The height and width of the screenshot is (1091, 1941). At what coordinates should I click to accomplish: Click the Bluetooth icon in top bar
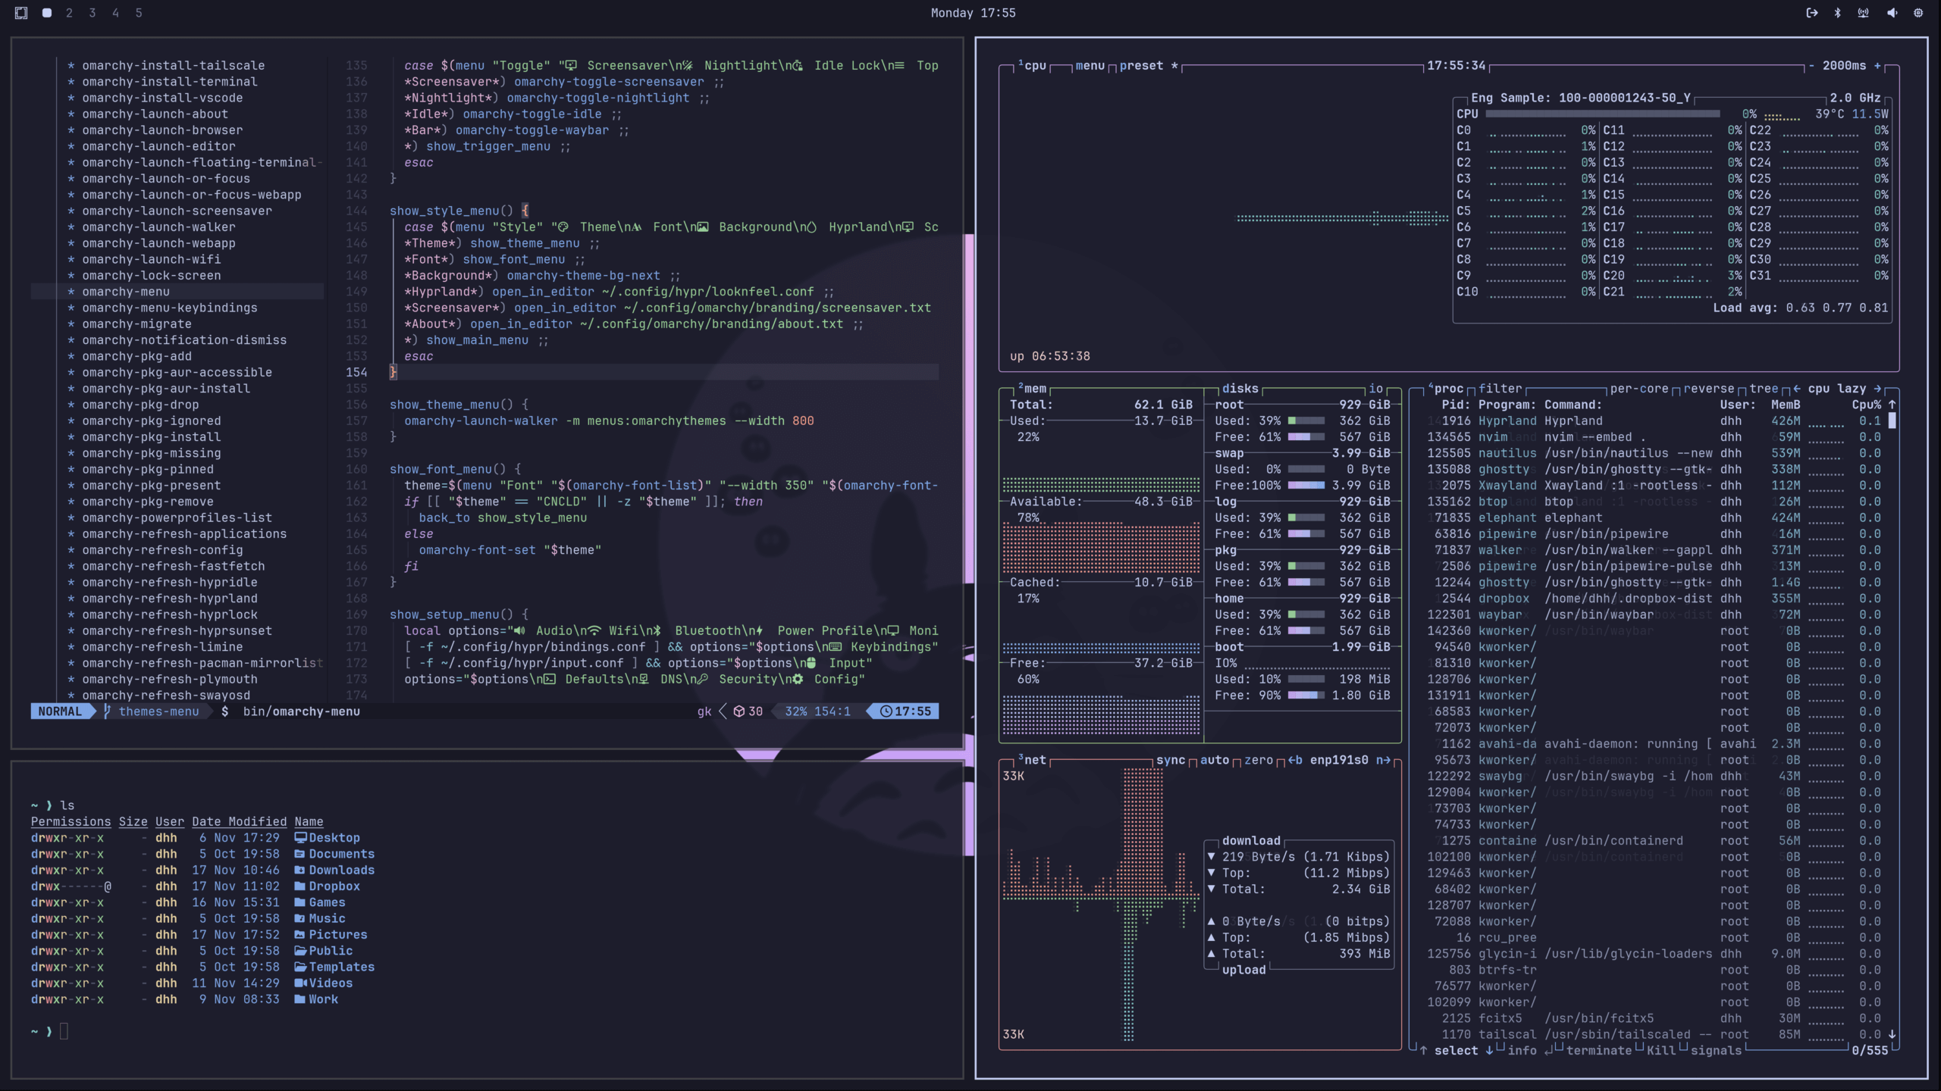(x=1837, y=13)
